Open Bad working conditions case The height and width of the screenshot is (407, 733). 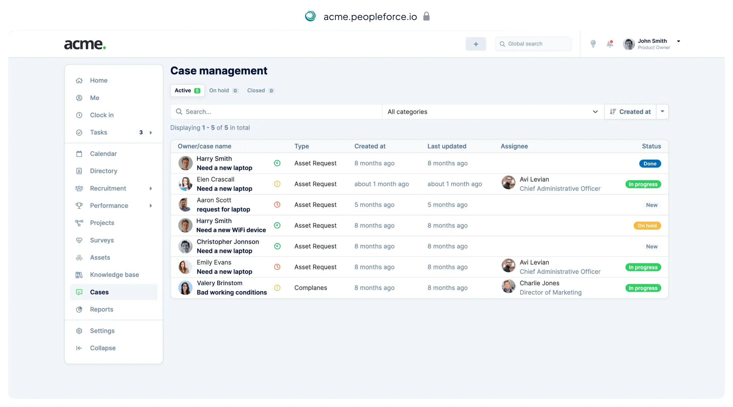pos(232,292)
